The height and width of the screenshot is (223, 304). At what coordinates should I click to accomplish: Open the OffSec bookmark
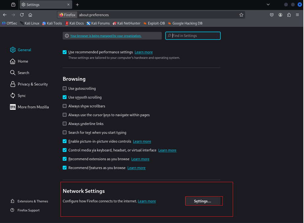[10, 23]
